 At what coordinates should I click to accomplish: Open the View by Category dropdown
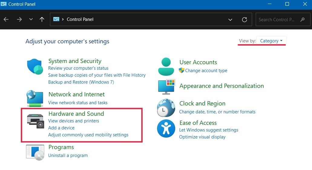pos(271,41)
